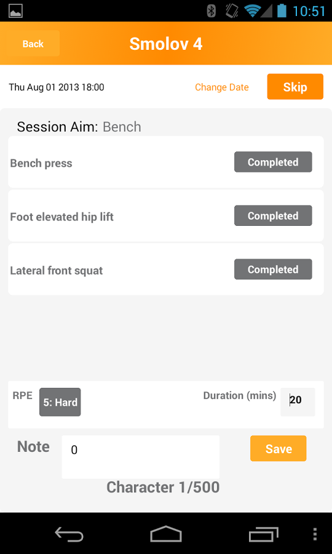Image resolution: width=332 pixels, height=554 pixels.
Task: Save the workout session
Action: coord(279,448)
